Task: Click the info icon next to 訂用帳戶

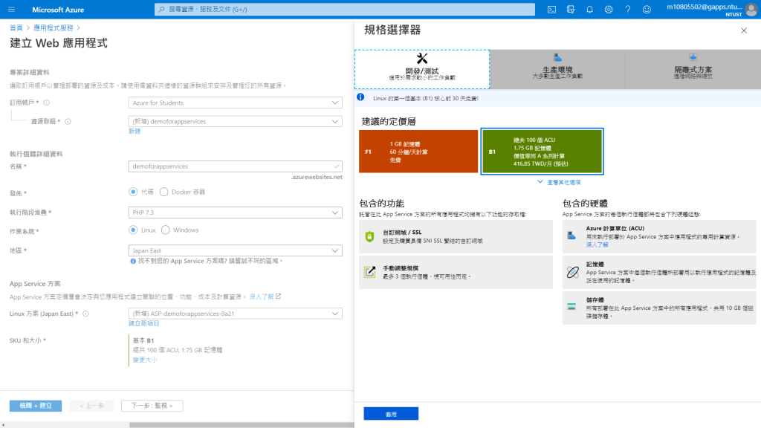Action: click(47, 103)
